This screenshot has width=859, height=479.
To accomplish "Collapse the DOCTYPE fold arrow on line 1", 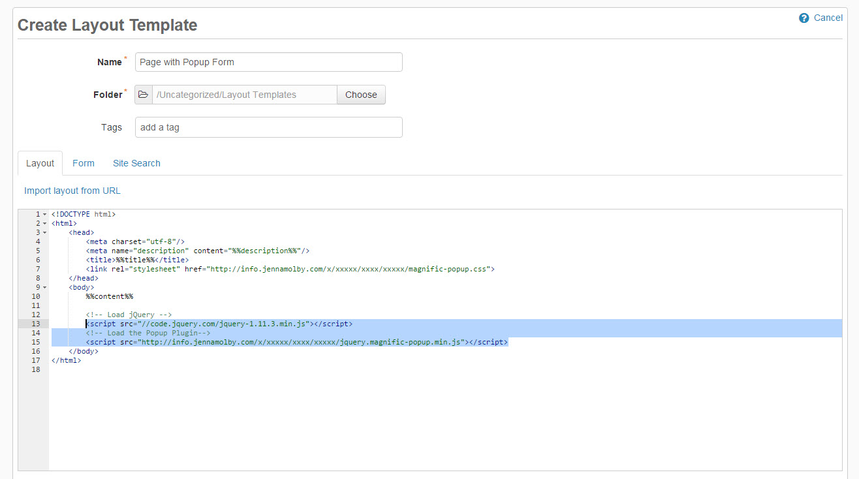I will 44,214.
